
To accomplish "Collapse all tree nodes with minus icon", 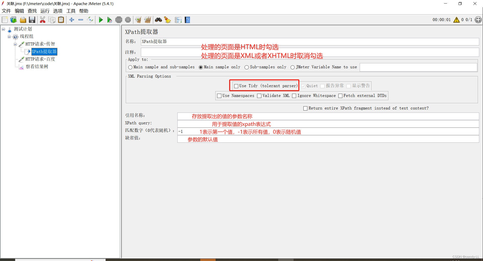I will click(81, 20).
